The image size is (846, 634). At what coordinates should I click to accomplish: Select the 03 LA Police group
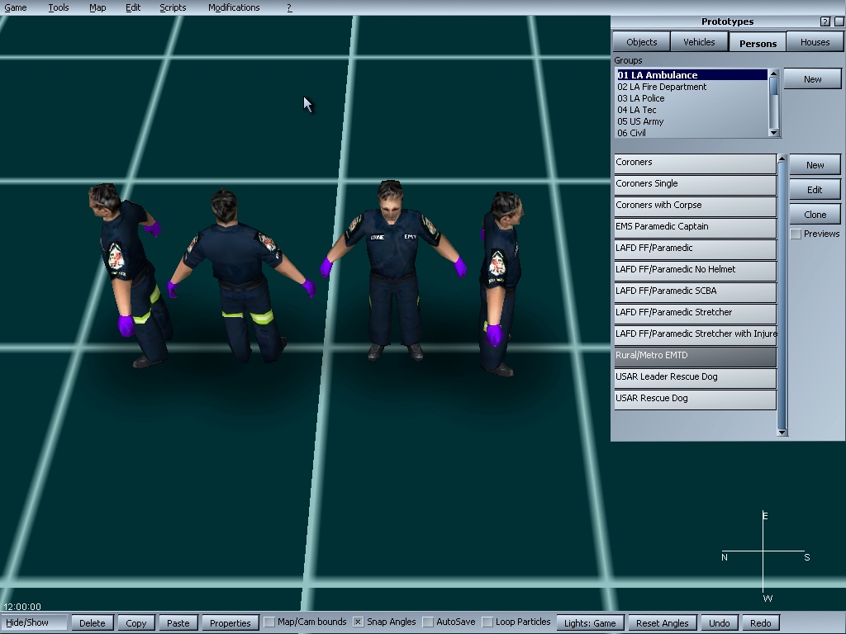(x=641, y=98)
